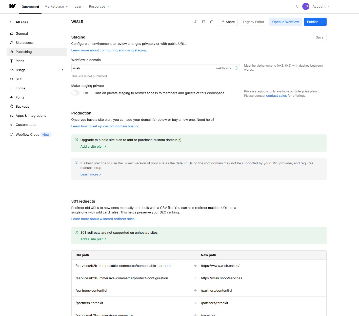Open notifications via the bell icon
Viewport: 359px width, 316px height.
297,6
